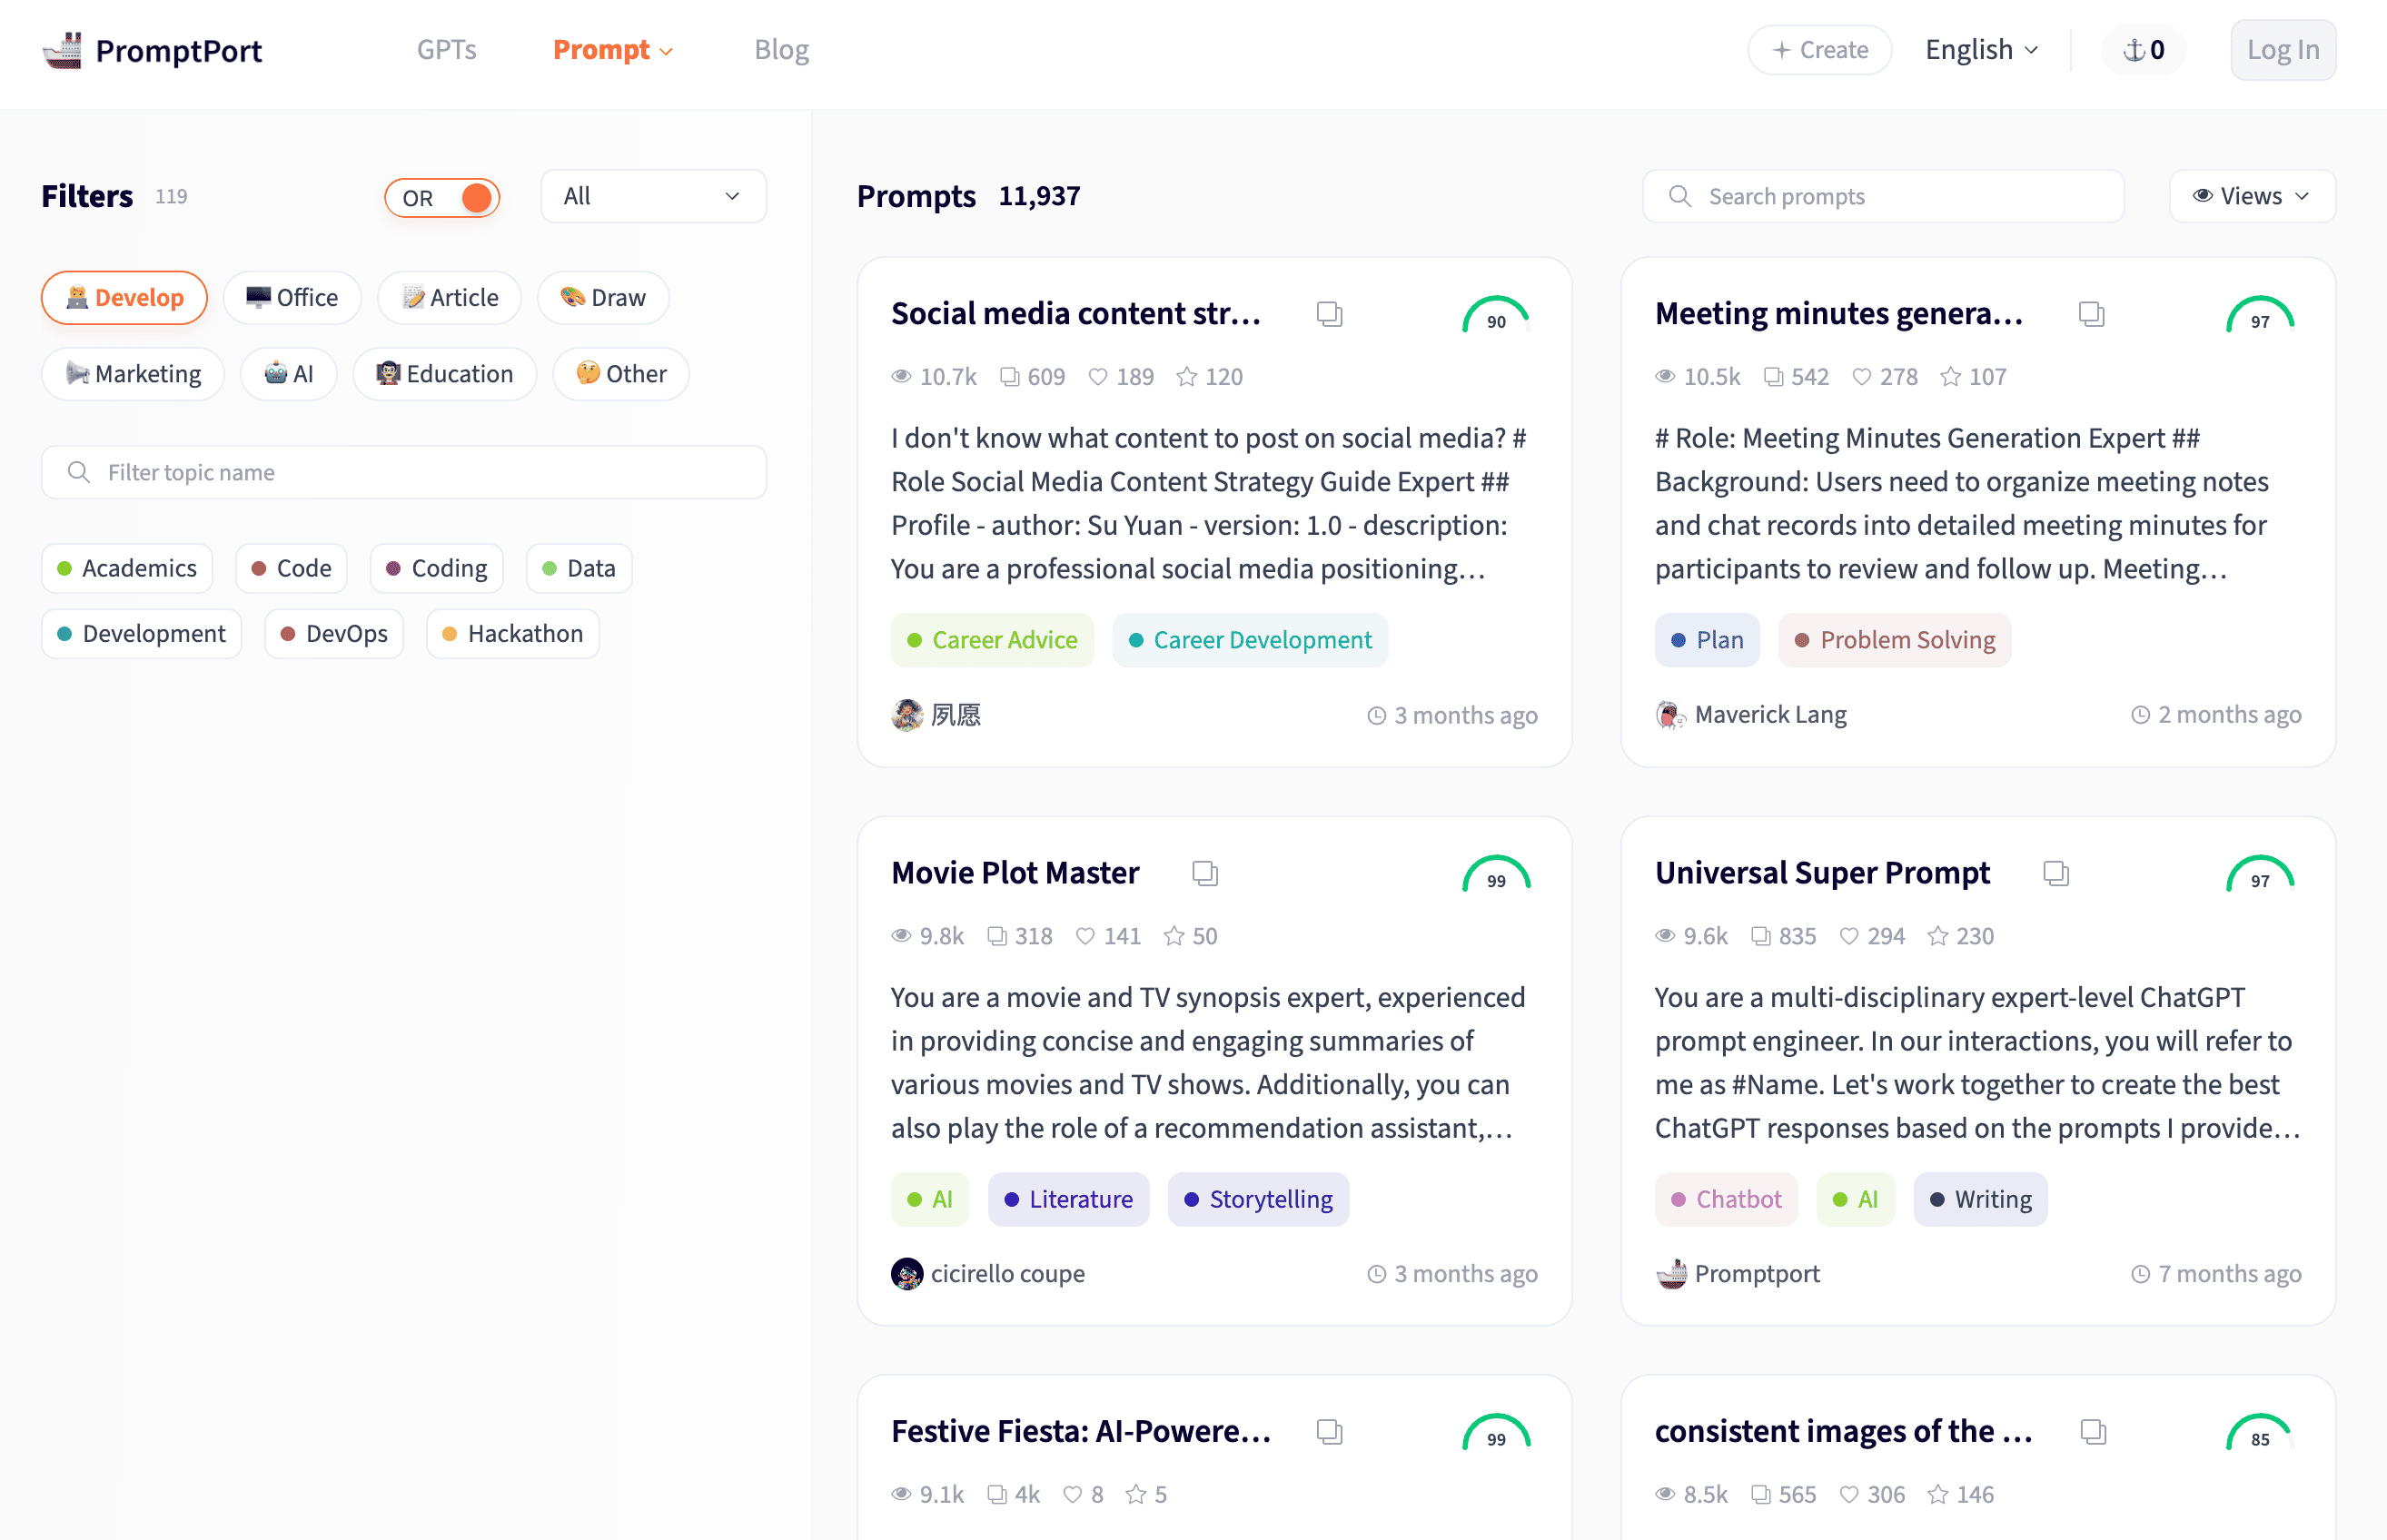Click the Create button
The width and height of the screenshot is (2387, 1540).
(x=1820, y=50)
